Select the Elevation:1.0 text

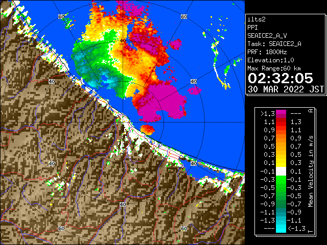point(271,60)
